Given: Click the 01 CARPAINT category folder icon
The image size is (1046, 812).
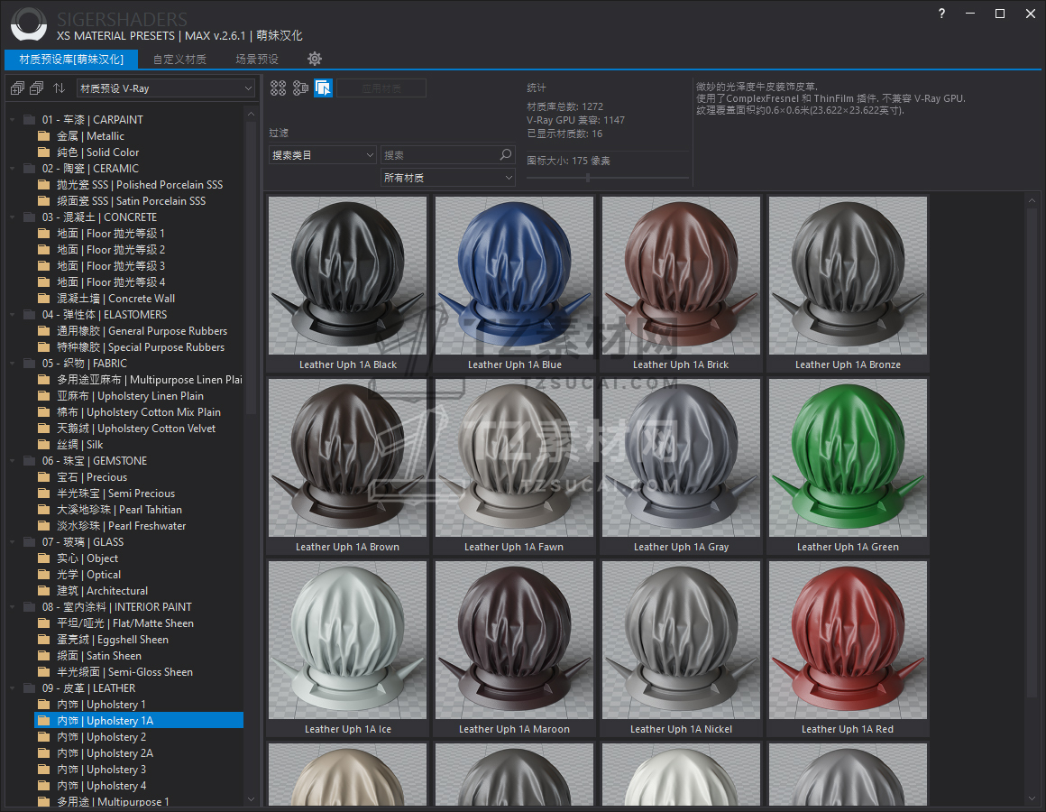Looking at the screenshot, I should [x=30, y=119].
